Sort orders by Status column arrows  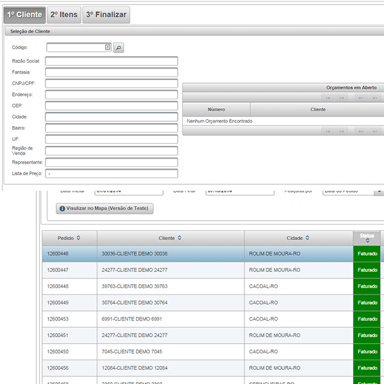[x=367, y=241]
